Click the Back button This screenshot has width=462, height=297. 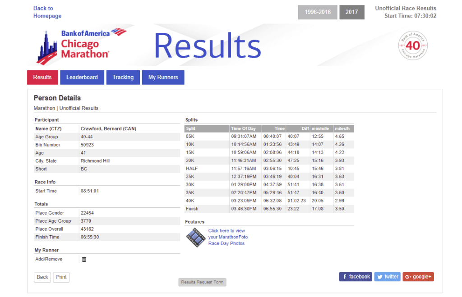coord(42,277)
